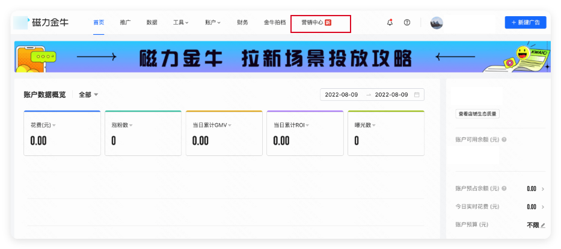Viewport: 561px width, 249px height.
Task: Click help icon beside 账户可用余额
Action: tap(504, 140)
